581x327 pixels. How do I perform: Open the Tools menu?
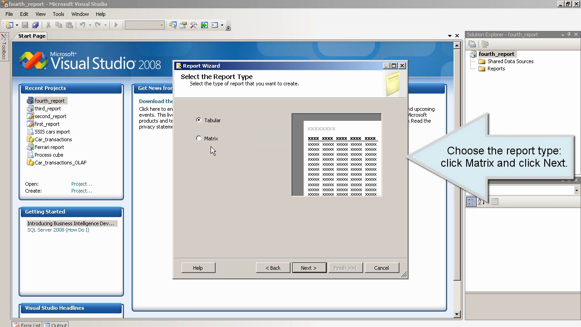tap(59, 14)
